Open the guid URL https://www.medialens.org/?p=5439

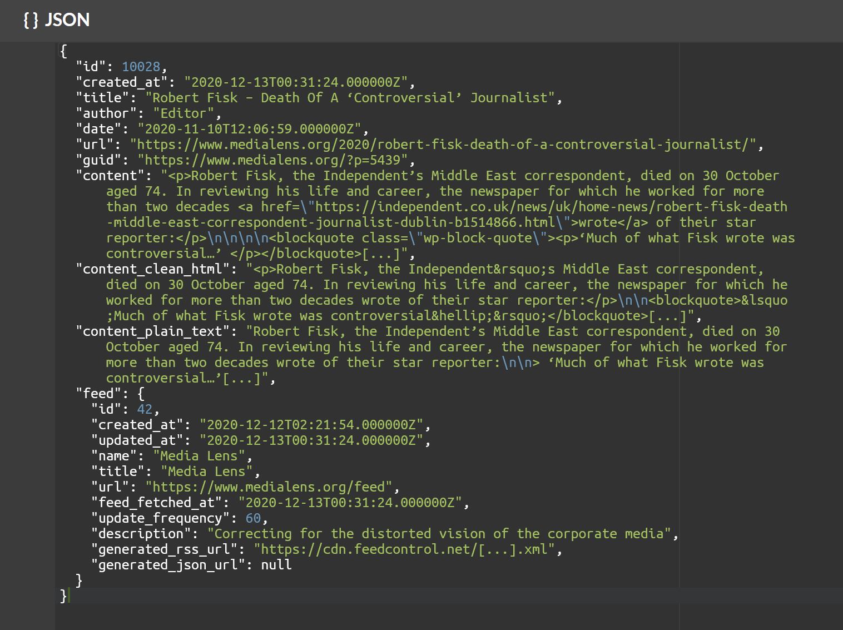click(x=275, y=160)
